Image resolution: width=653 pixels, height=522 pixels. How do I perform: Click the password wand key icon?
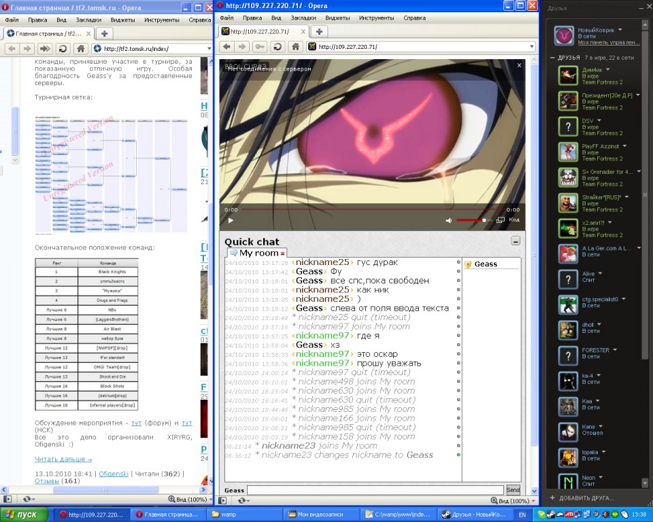[x=259, y=47]
